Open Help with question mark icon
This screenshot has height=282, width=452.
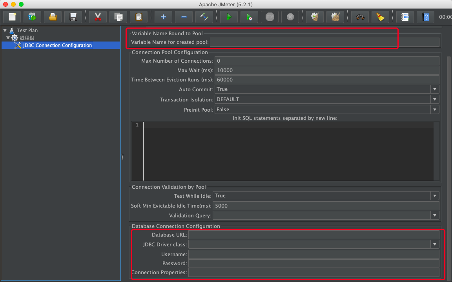coord(425,17)
